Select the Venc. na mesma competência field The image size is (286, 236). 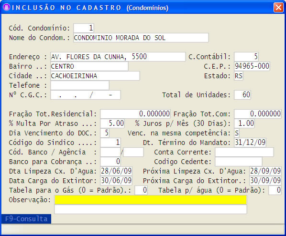(237, 133)
